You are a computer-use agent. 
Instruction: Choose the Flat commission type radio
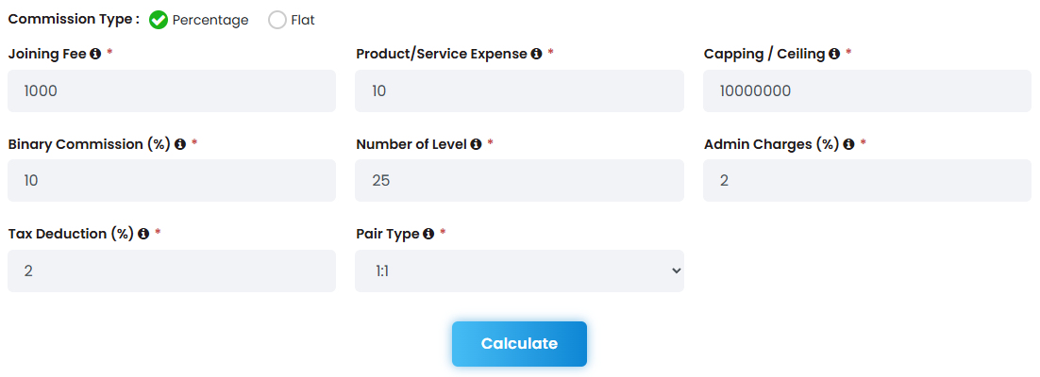[277, 20]
